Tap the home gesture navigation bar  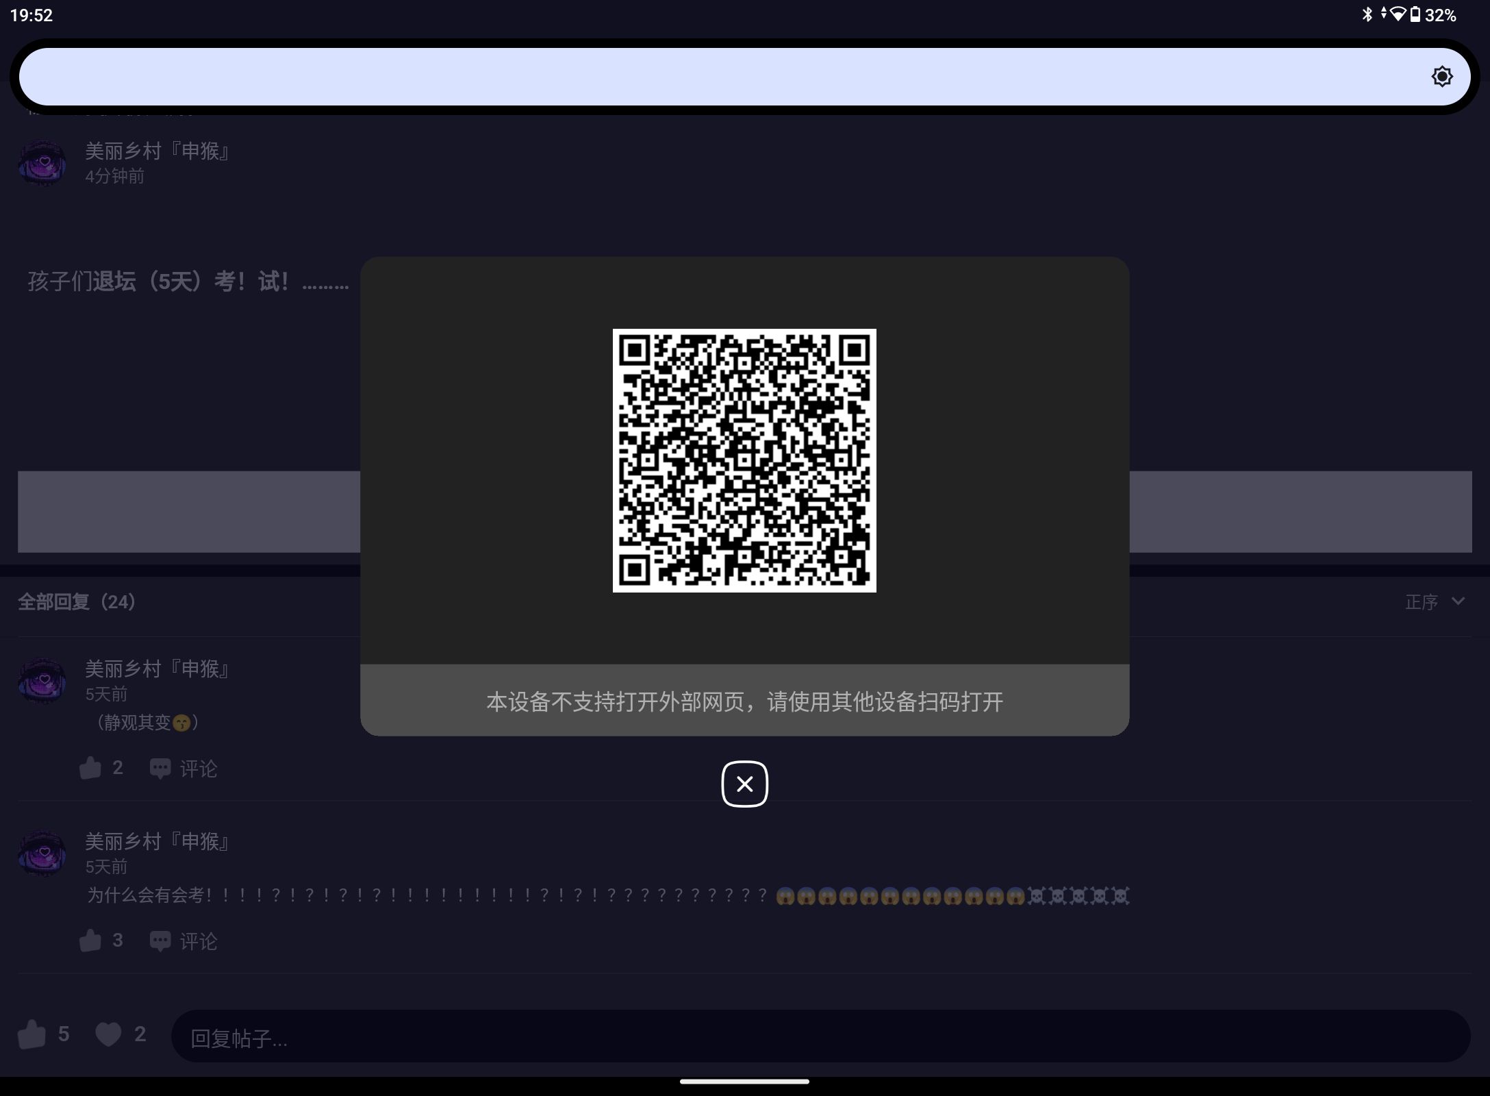click(x=744, y=1082)
